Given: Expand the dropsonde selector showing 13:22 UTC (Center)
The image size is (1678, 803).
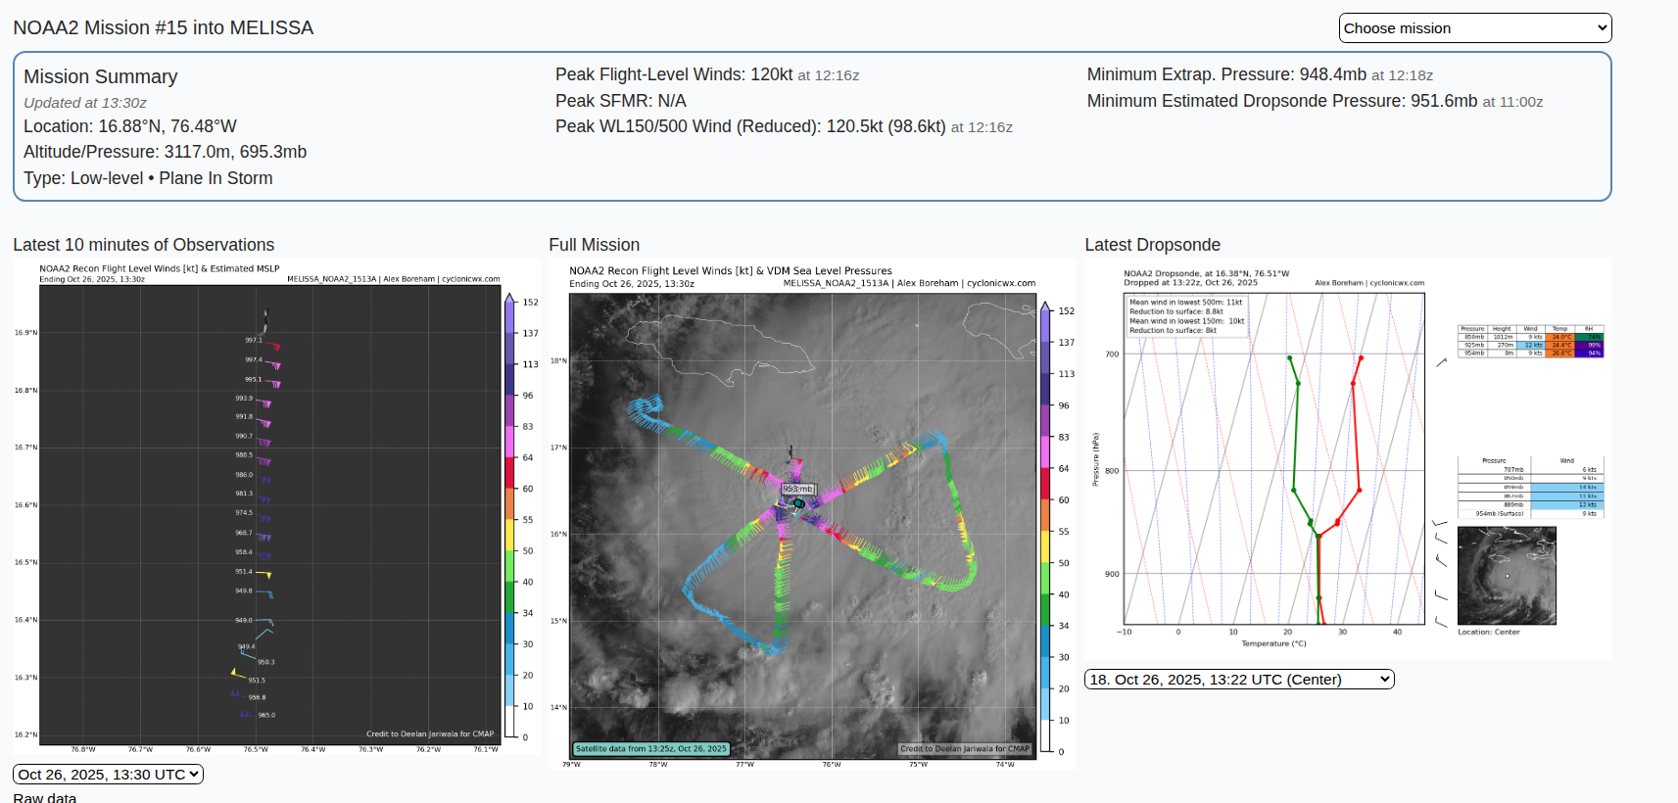Looking at the screenshot, I should tap(1238, 680).
